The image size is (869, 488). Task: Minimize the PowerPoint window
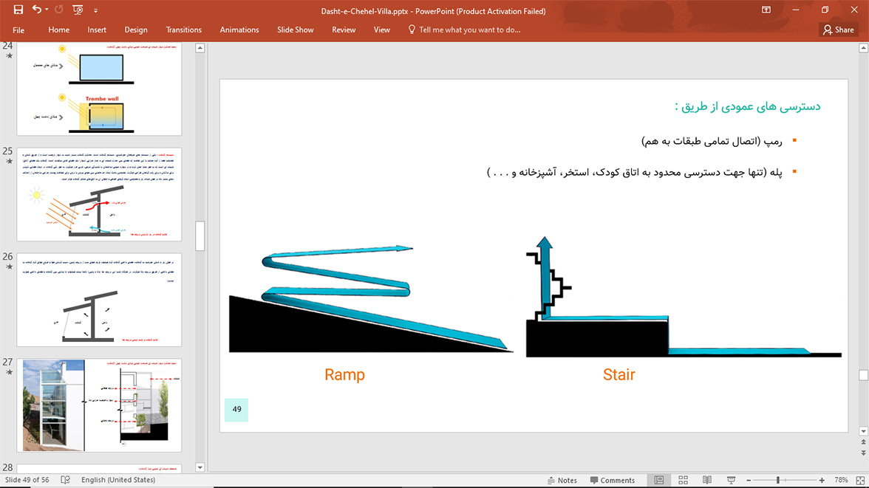coord(796,10)
